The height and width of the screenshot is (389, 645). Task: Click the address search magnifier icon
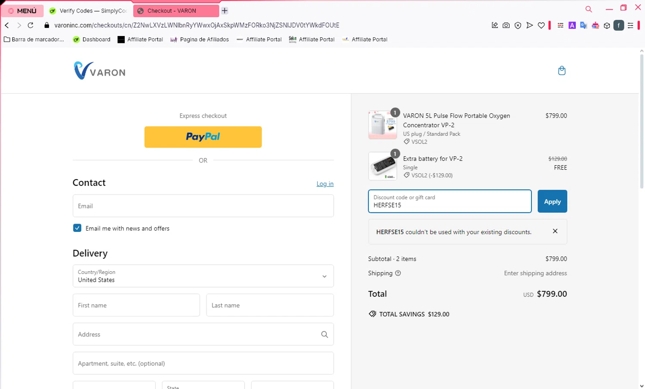(325, 334)
